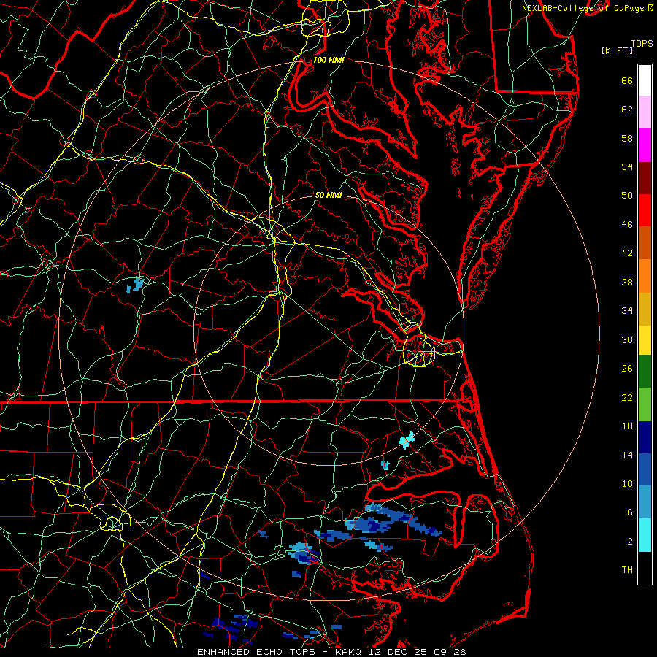
Task: Click the 'KAKQ' station ID in the caption
Action: 350,652
